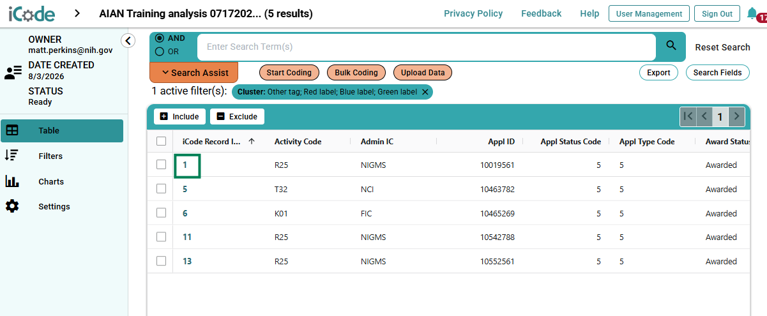The height and width of the screenshot is (316, 767).
Task: Click current page number 1 in pager
Action: pyautogui.click(x=720, y=117)
